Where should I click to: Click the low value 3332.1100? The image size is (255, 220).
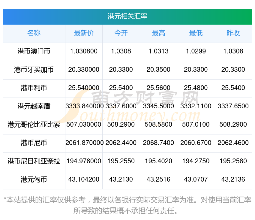point(196,106)
